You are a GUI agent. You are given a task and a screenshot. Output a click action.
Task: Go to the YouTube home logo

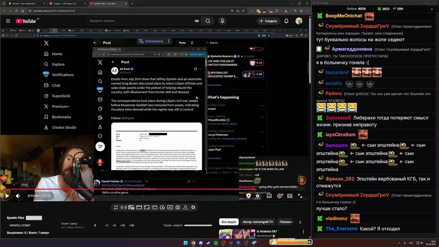26,21
